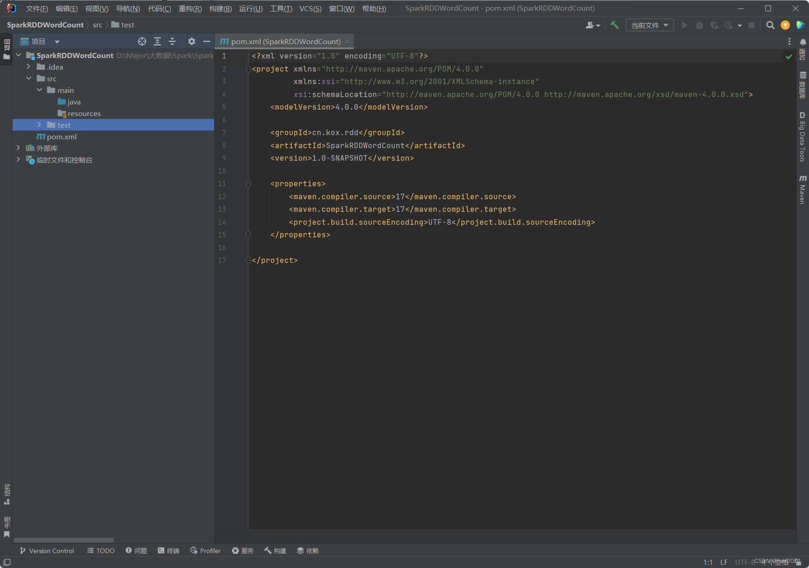
Task: Open pom.xml in the project tree
Action: pyautogui.click(x=57, y=137)
